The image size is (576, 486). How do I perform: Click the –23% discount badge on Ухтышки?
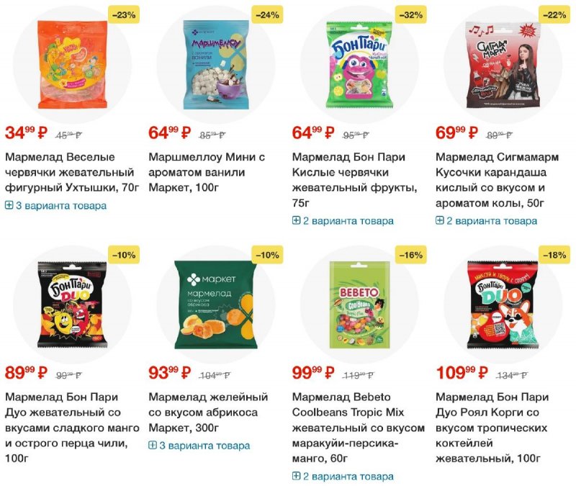click(x=124, y=15)
